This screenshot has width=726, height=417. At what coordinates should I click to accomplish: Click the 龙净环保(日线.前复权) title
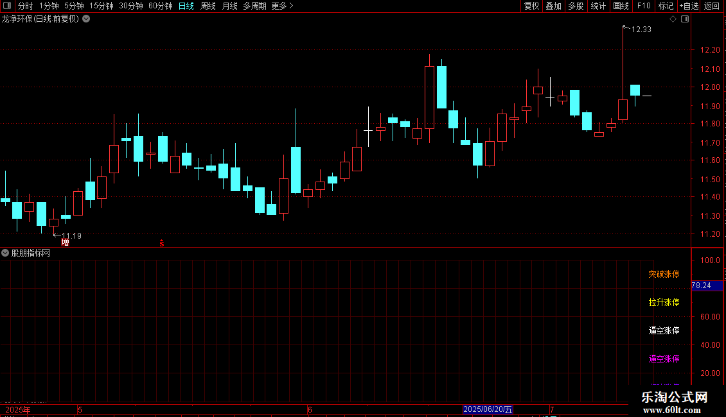tap(40, 19)
